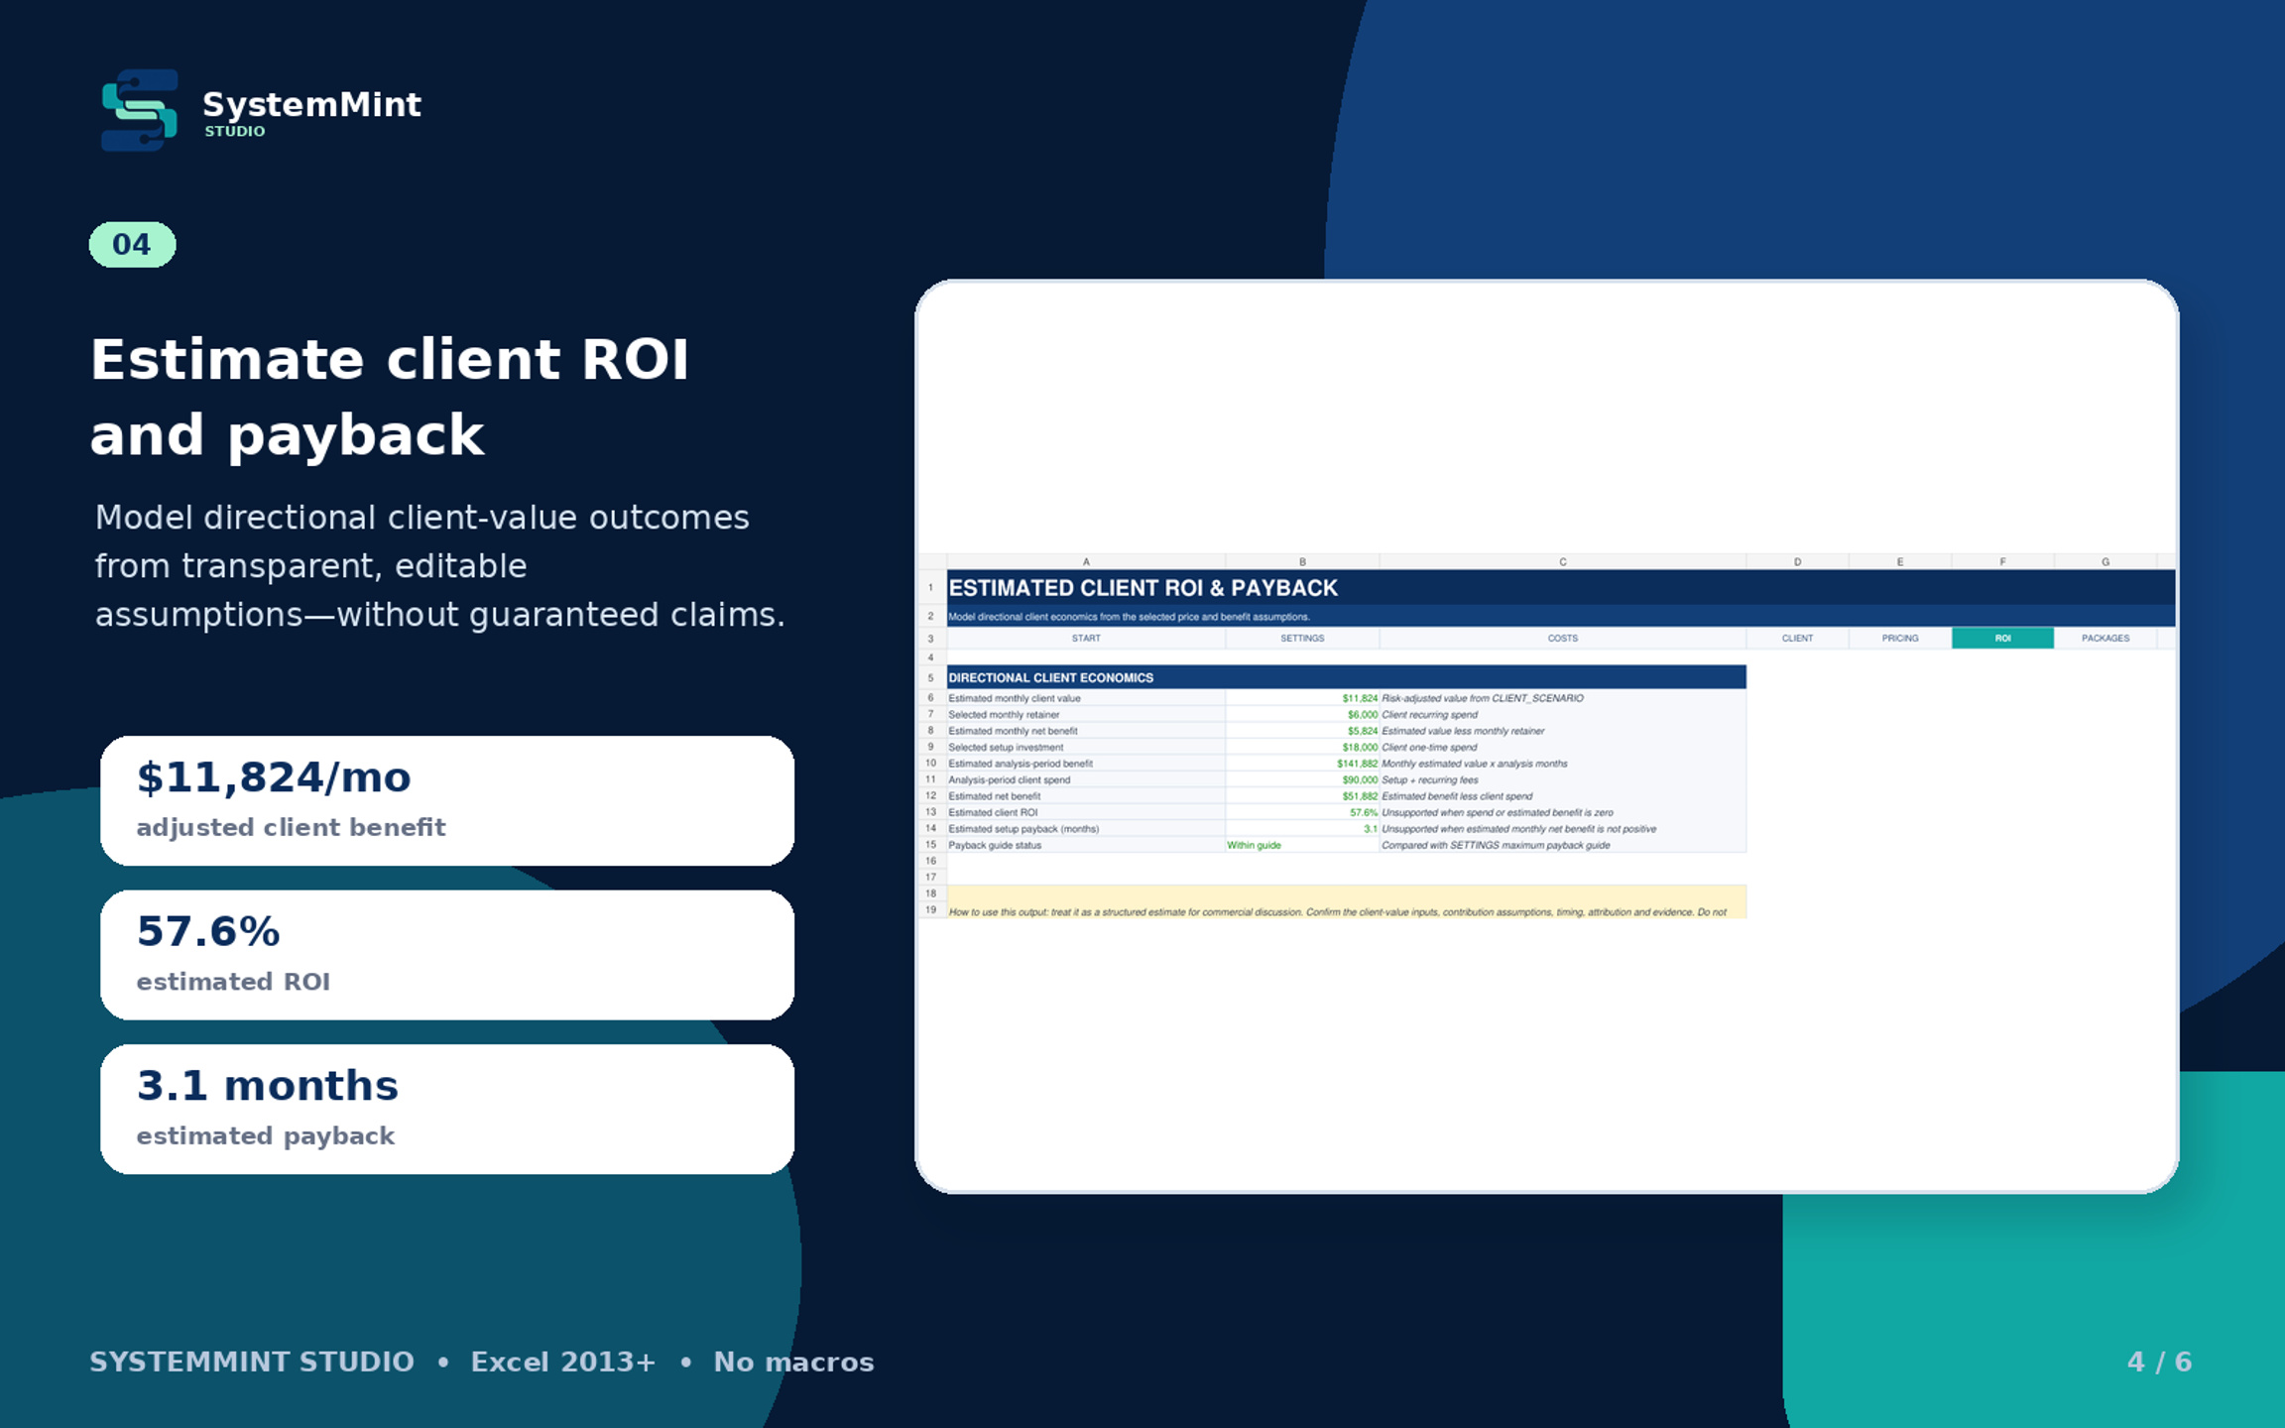Viewport: 2285px width, 1428px height.
Task: Click the "4 / 6" page indicator
Action: click(2159, 1362)
